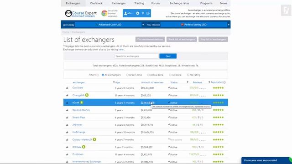Image resolution: width=292 pixels, height=164 pixels.
Task: Click the five-star rating for Smart-Pays
Action: [x=218, y=118]
